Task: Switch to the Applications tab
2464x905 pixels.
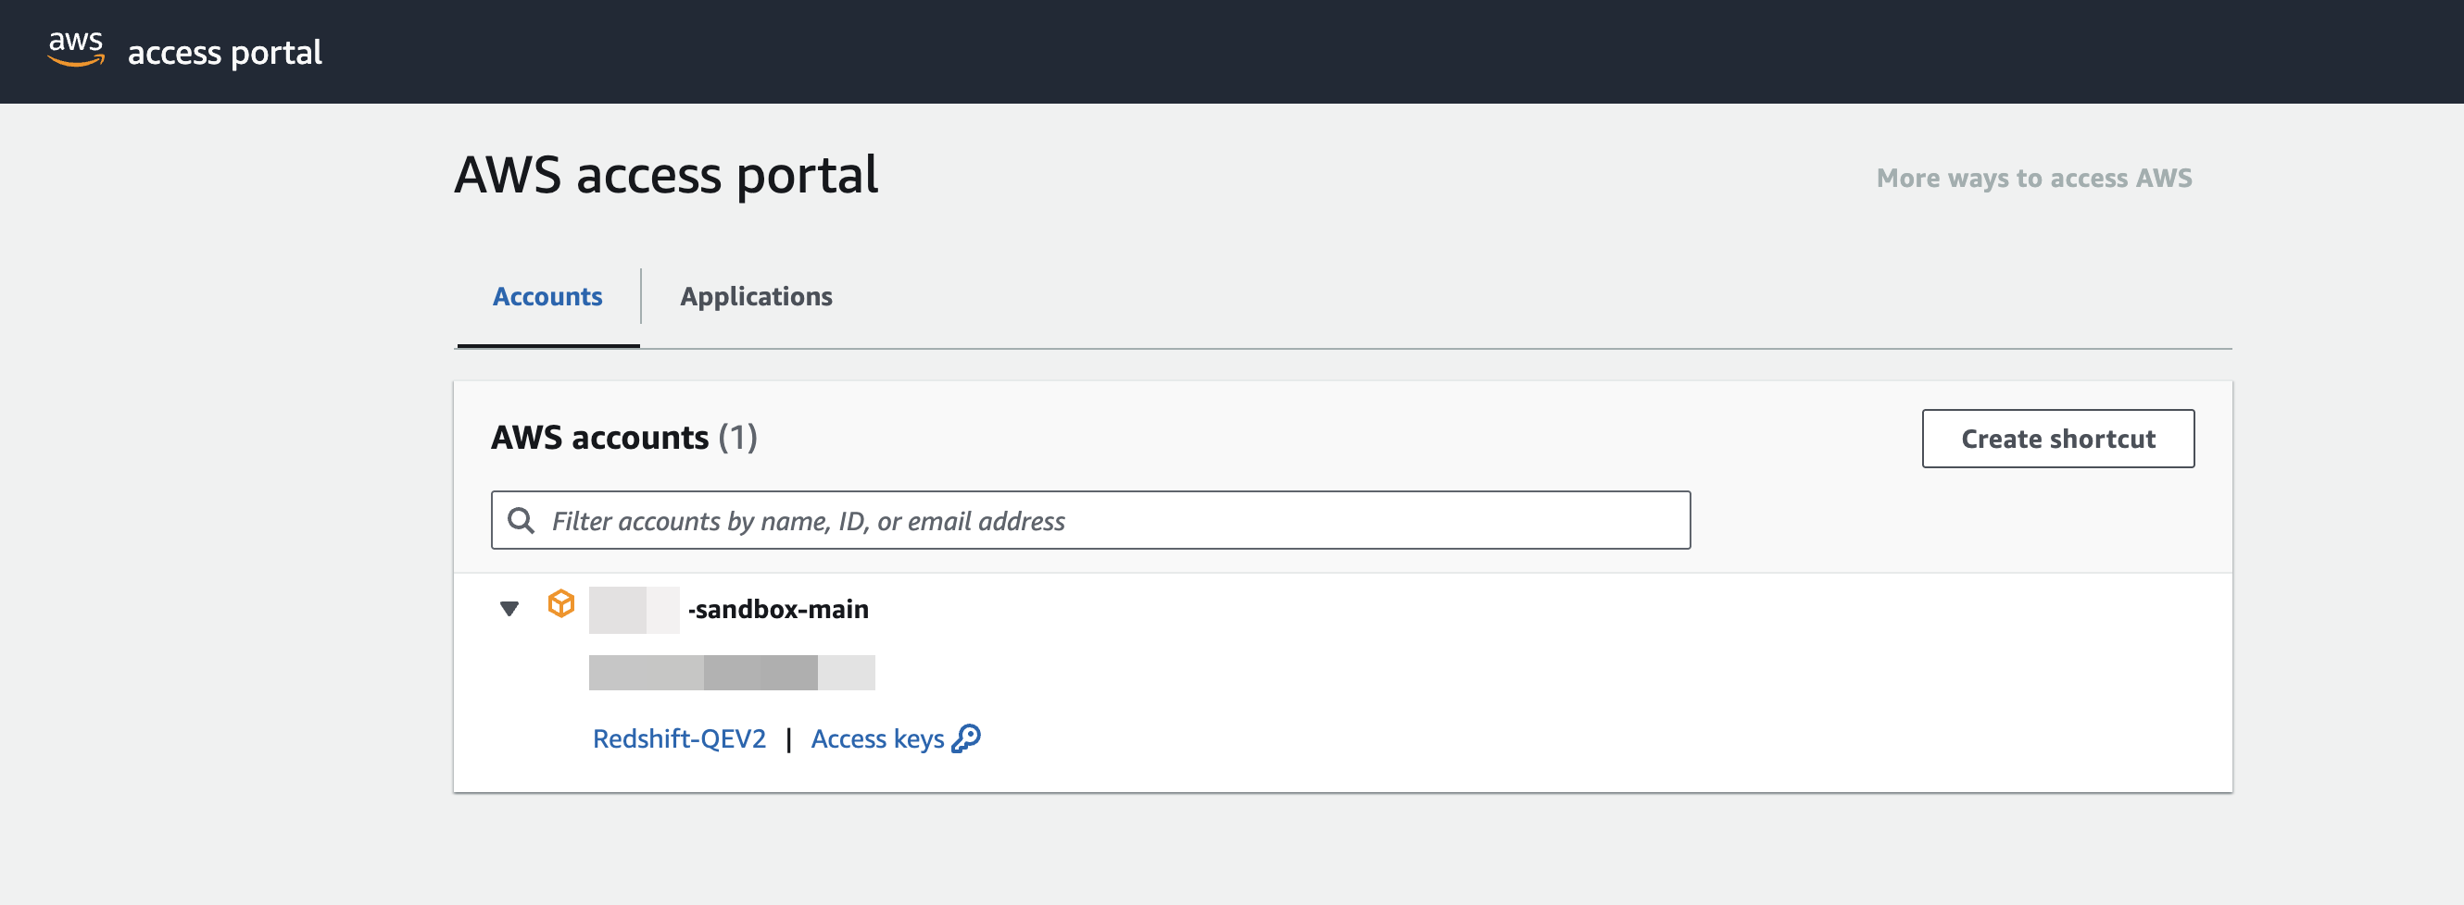Action: [757, 296]
